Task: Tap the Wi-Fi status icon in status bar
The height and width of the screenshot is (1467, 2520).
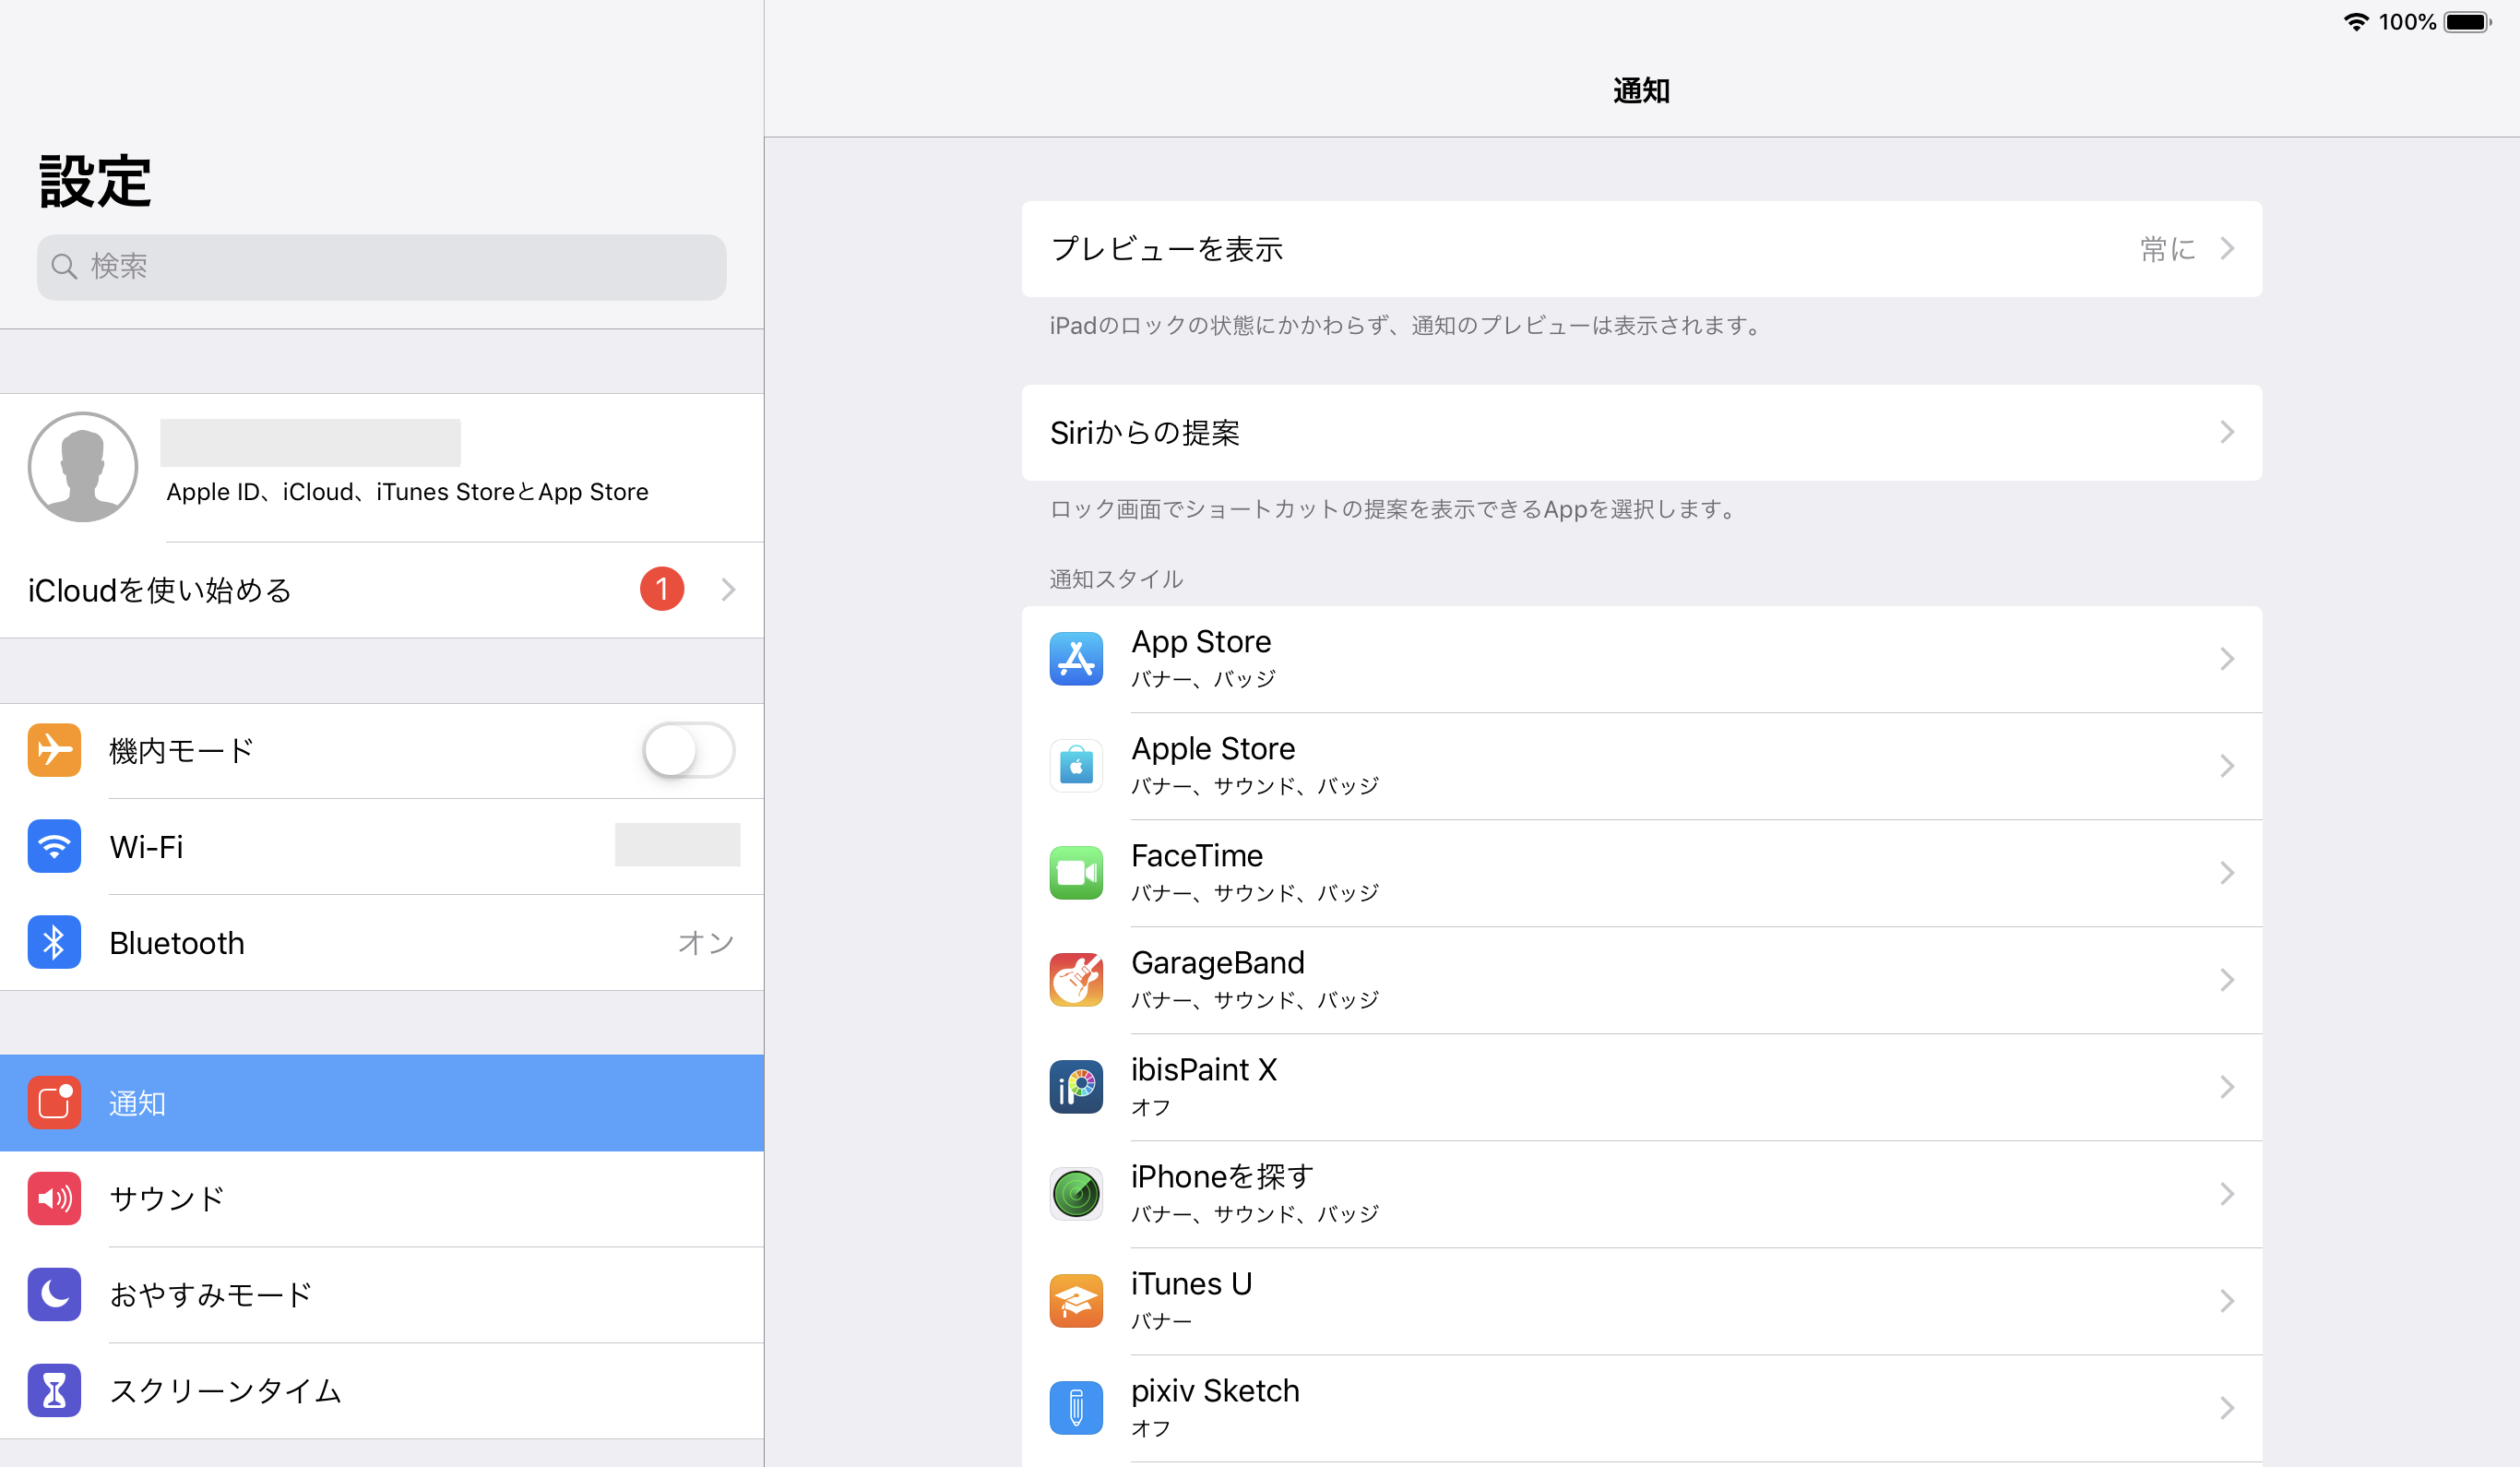Action: pyautogui.click(x=2356, y=22)
